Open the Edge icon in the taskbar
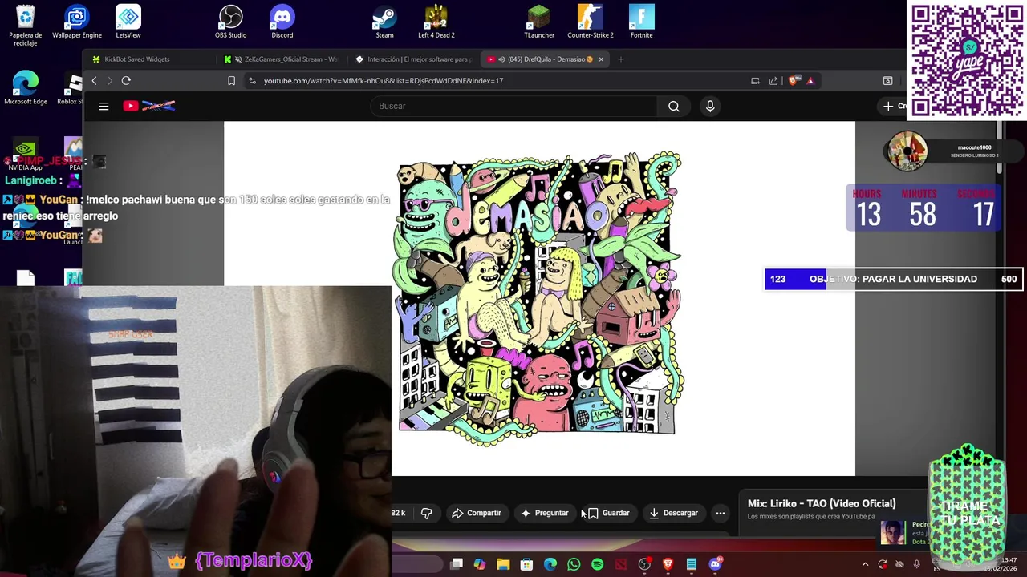This screenshot has height=577, width=1027. tap(550, 564)
